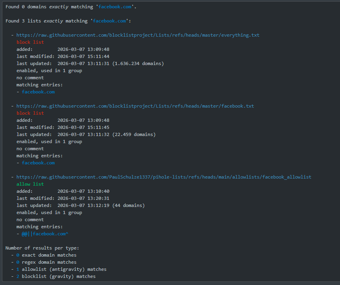Click the count beside exact domain matches

click(x=18, y=255)
